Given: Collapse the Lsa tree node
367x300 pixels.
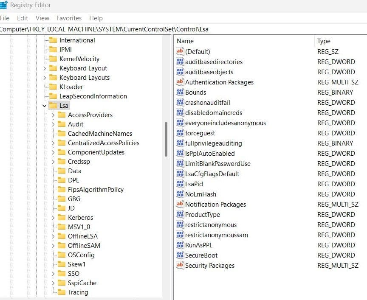Looking at the screenshot, I should [x=45, y=105].
